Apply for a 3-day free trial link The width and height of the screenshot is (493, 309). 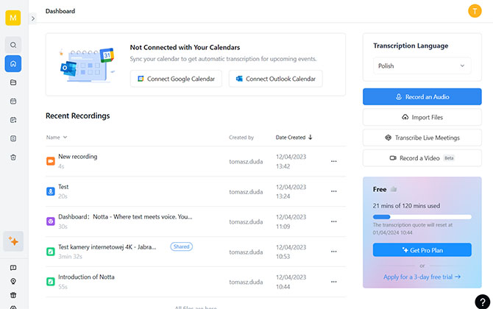pos(422,277)
